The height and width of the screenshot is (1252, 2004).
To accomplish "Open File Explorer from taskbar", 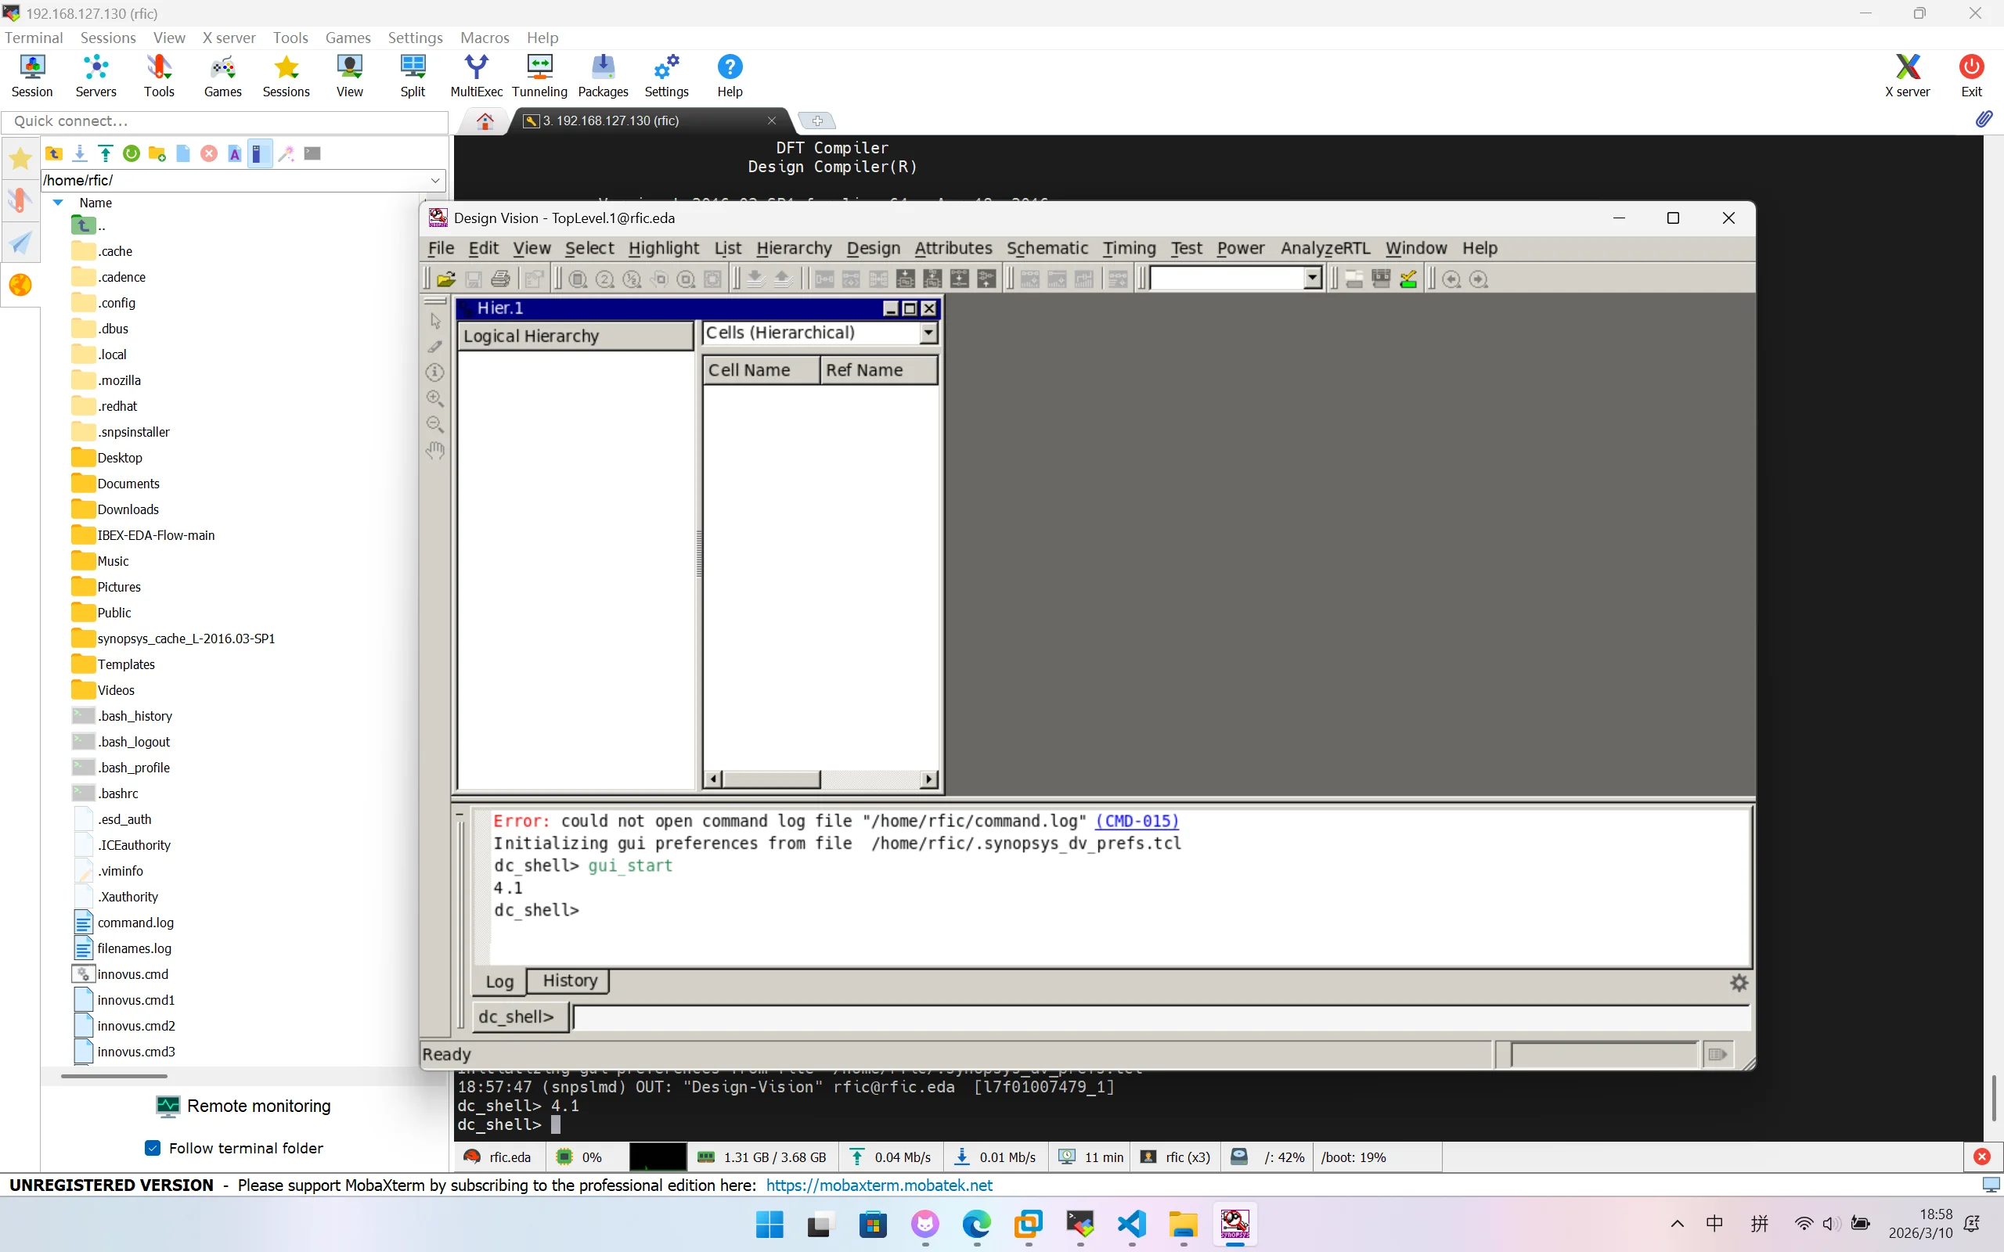I will click(x=1183, y=1224).
